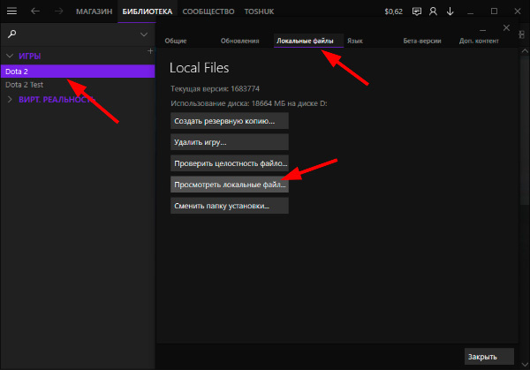Open the Доп. контент tab

click(x=479, y=41)
